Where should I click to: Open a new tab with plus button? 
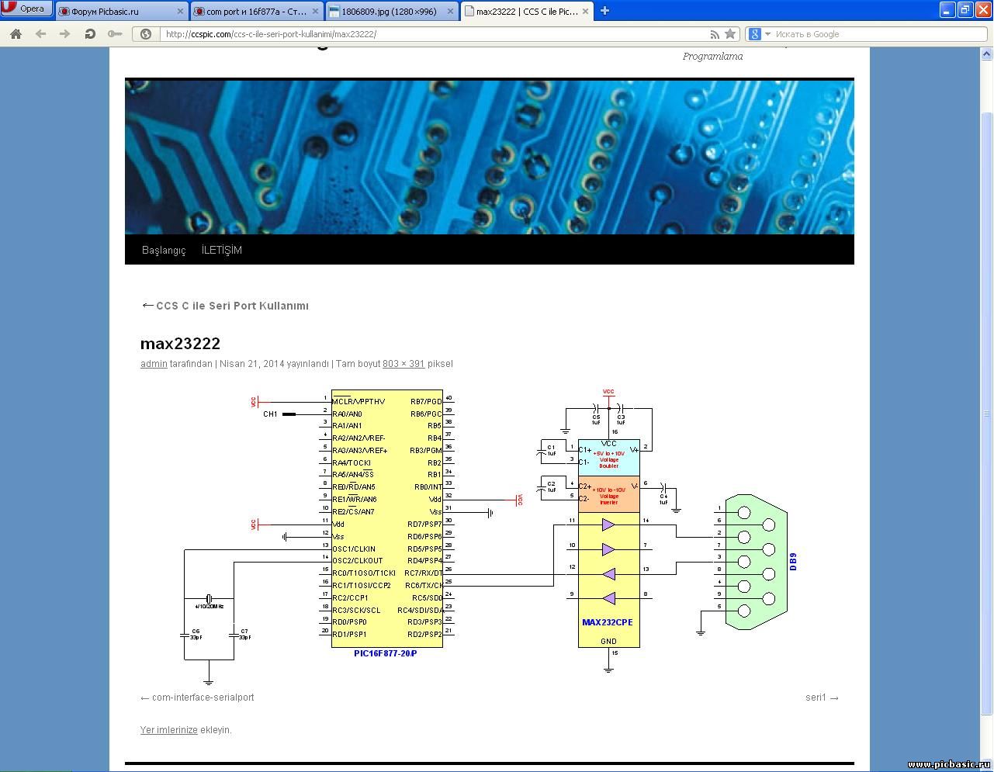pyautogui.click(x=604, y=10)
